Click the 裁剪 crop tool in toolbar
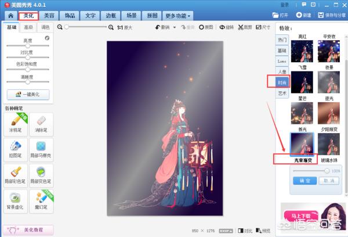 (x=244, y=27)
